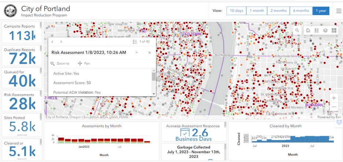Select the 2 months view
This screenshot has height=162, width=343.
(x=279, y=11)
